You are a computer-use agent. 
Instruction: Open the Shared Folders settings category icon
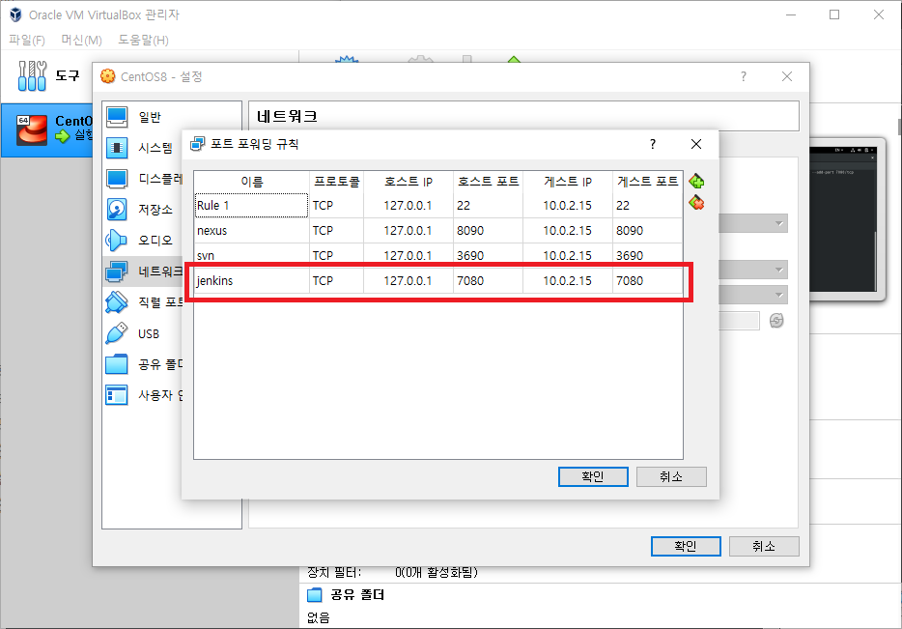tap(117, 364)
